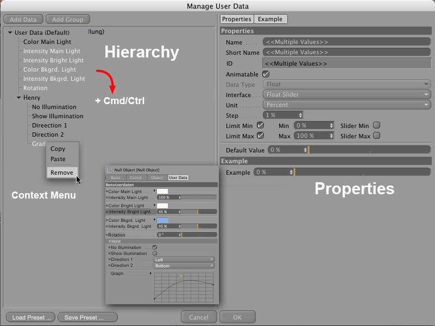Select Copy in the context menu

click(x=58, y=149)
